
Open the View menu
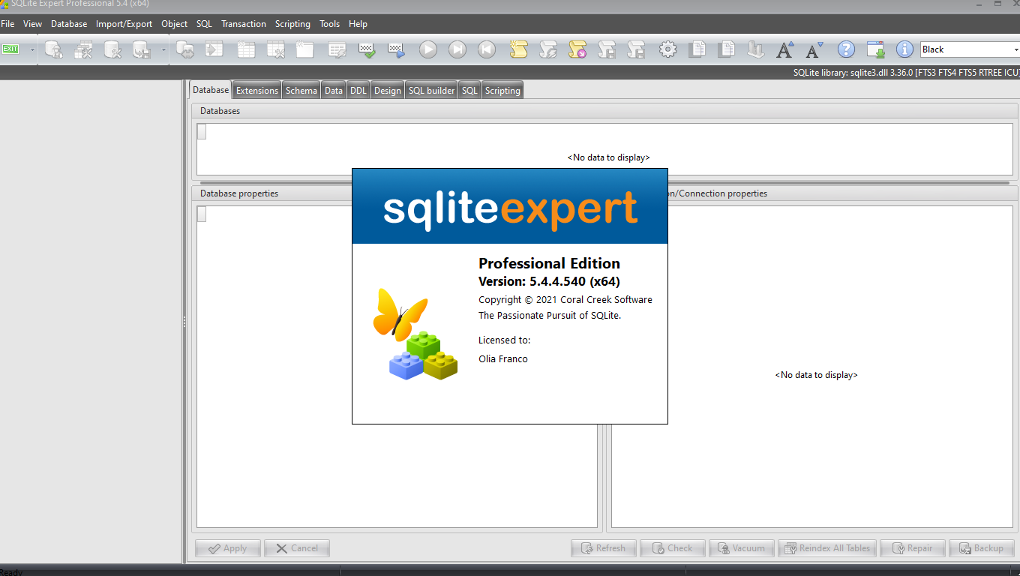tap(32, 24)
